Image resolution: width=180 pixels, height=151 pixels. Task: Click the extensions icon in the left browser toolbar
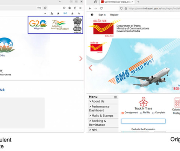pyautogui.click(x=75, y=8)
